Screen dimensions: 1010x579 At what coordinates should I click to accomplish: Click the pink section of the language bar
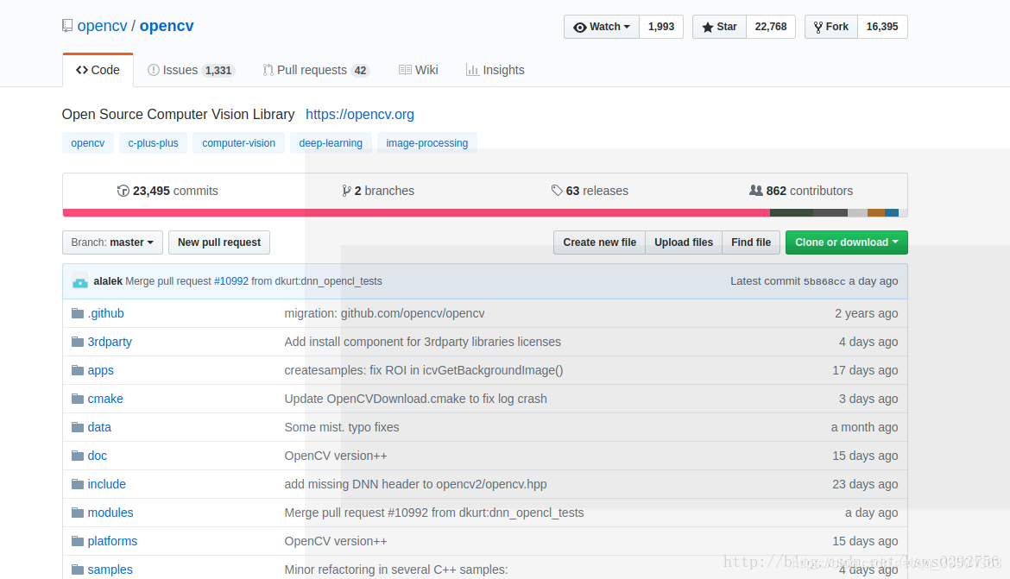click(416, 212)
